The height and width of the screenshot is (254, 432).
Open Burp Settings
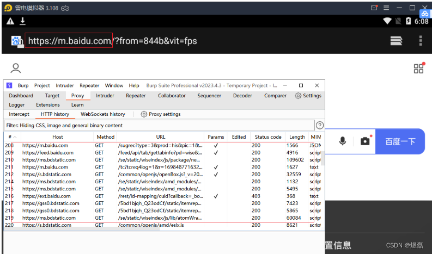(308, 96)
